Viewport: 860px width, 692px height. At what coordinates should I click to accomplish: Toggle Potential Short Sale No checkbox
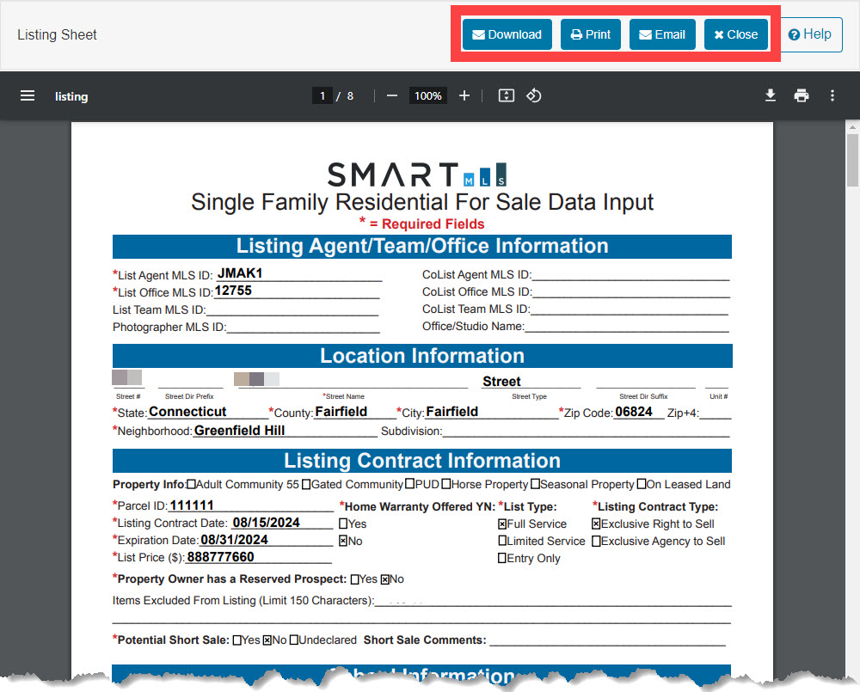click(x=267, y=640)
